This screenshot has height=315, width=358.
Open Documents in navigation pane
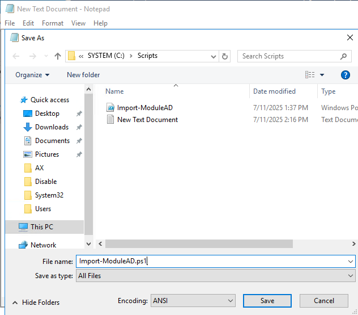pos(52,141)
